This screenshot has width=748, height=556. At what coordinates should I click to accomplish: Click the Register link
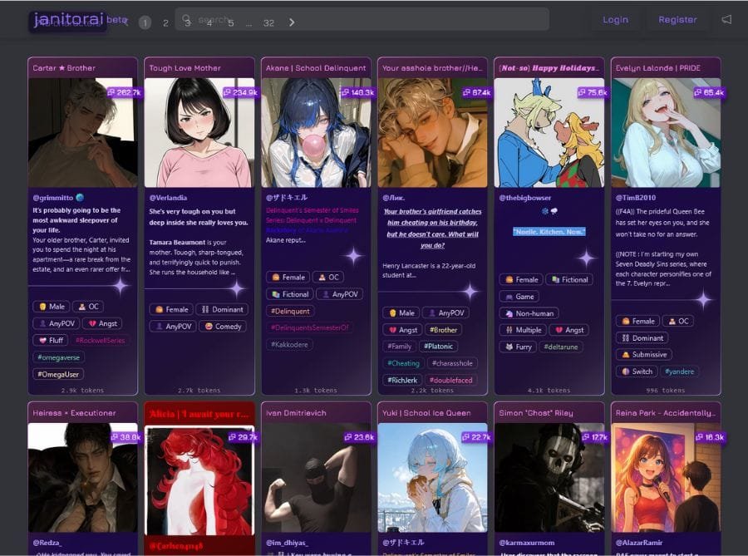click(x=677, y=19)
